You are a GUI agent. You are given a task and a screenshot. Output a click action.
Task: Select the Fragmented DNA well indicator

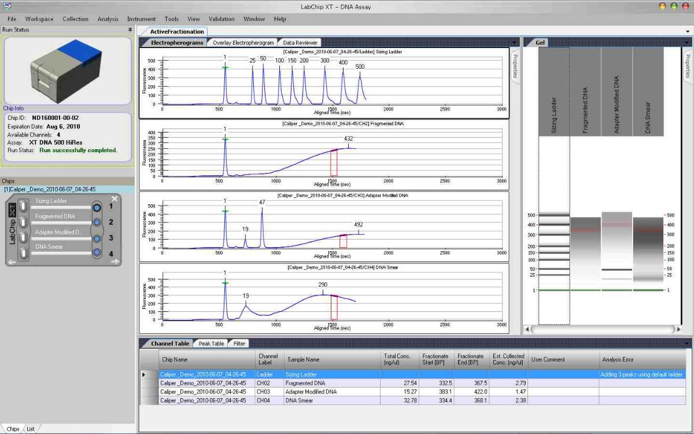click(97, 222)
